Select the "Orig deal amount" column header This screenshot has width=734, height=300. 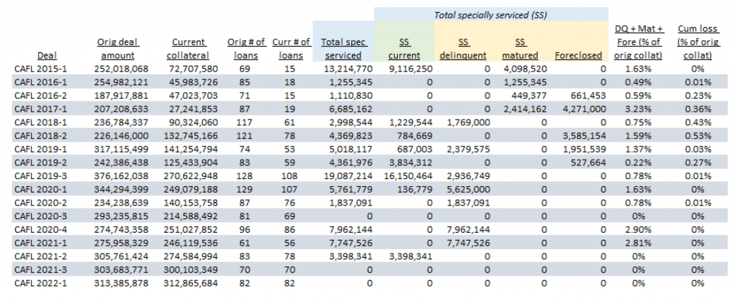[x=118, y=49]
